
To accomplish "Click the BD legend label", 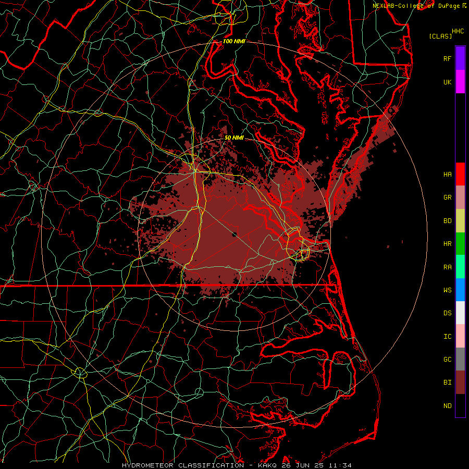I will click(447, 221).
